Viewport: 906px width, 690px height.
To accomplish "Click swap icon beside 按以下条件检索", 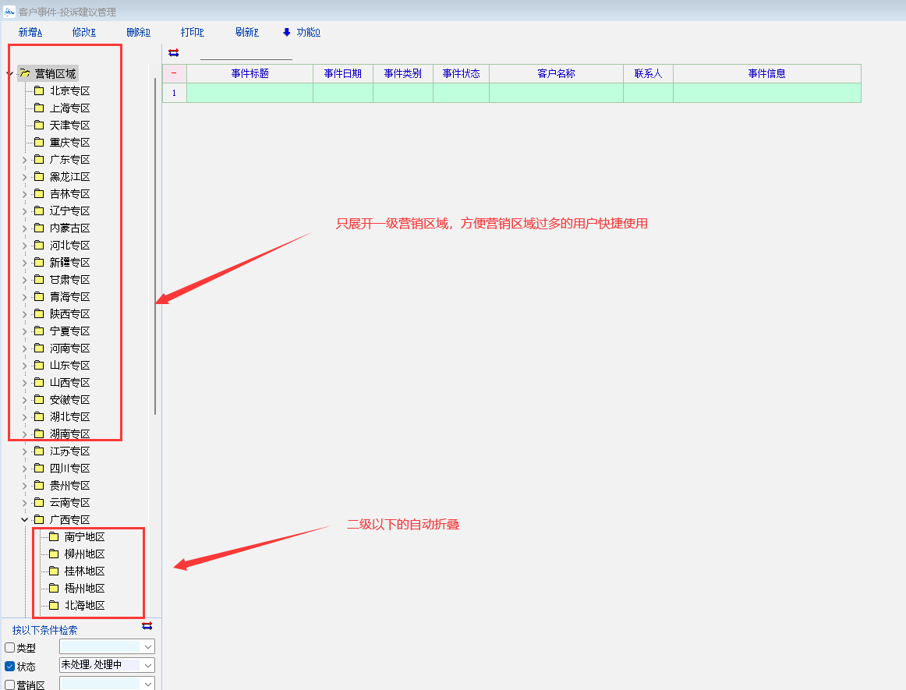I will tap(147, 626).
